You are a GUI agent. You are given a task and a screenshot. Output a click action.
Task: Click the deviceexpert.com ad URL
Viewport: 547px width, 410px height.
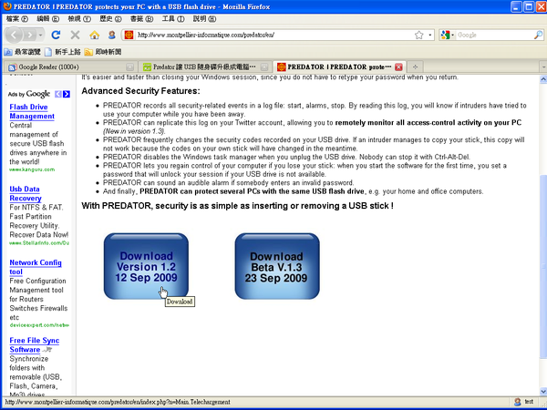point(39,325)
